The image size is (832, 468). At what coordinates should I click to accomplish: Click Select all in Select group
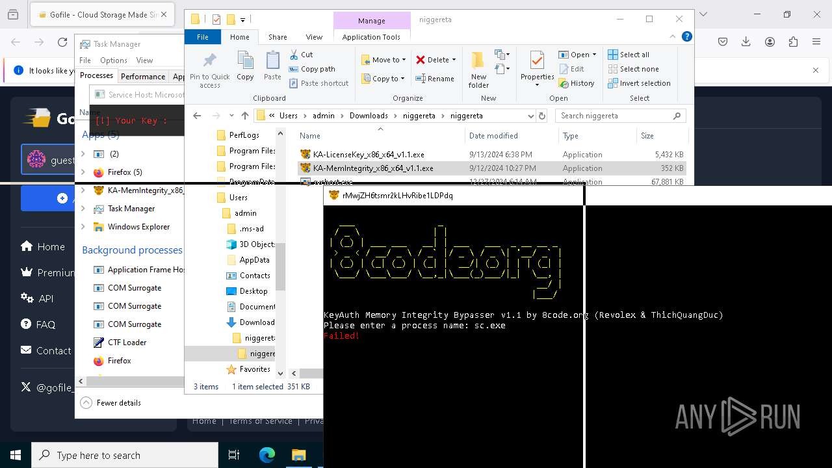coord(629,55)
